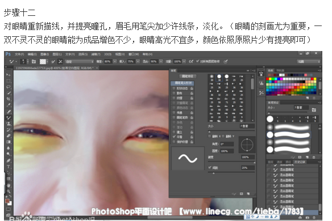Select the Gradient tool
Image resolution: width=332 pixels, height=221 pixels.
(9, 142)
